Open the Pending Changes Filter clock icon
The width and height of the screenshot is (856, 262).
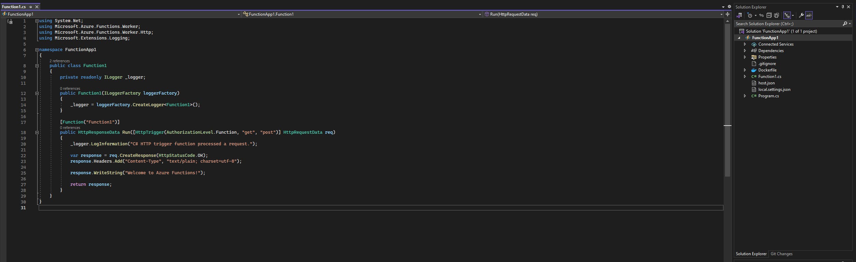coord(750,15)
